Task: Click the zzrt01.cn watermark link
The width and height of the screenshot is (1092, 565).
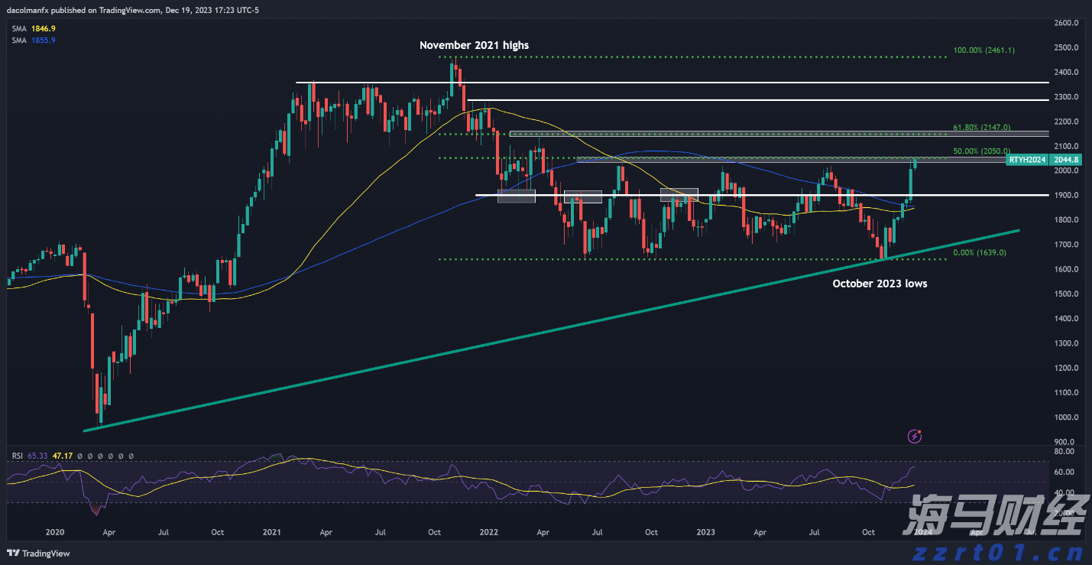Action: (x=993, y=547)
